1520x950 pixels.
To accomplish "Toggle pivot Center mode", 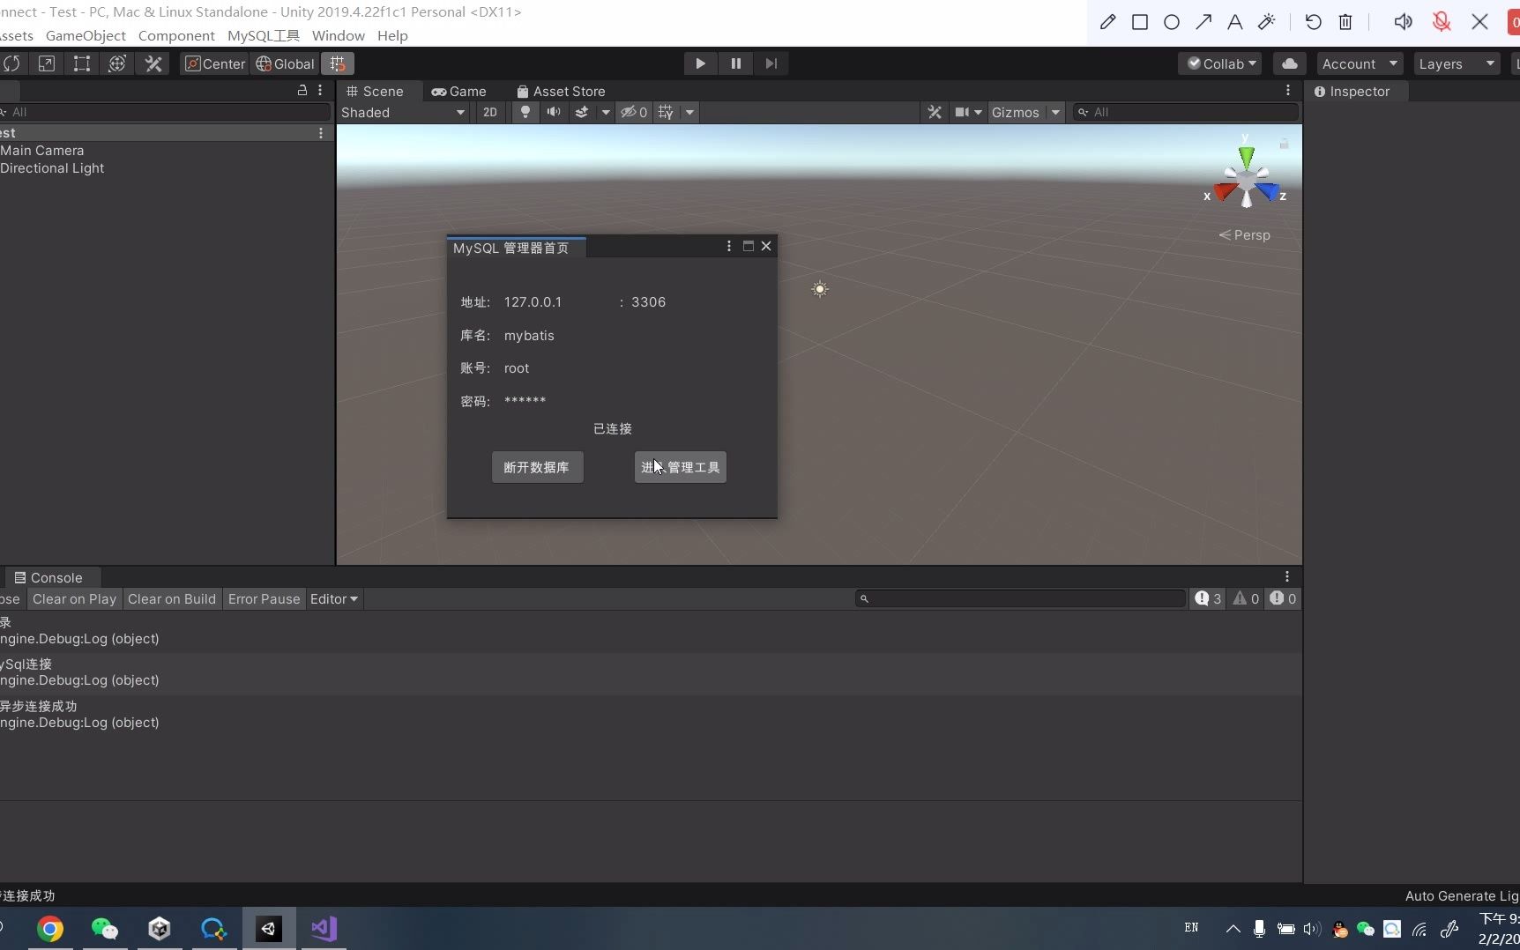I will tap(215, 63).
